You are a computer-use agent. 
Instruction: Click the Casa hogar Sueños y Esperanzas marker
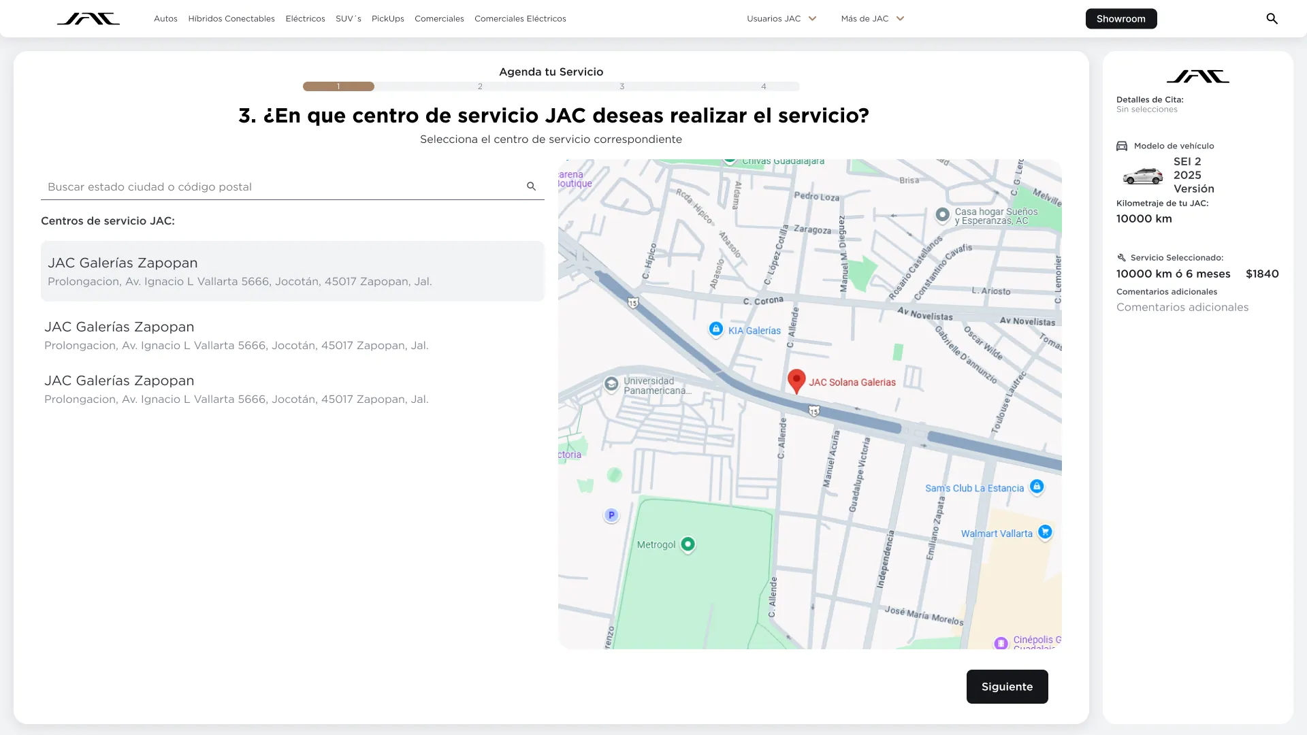pos(942,215)
